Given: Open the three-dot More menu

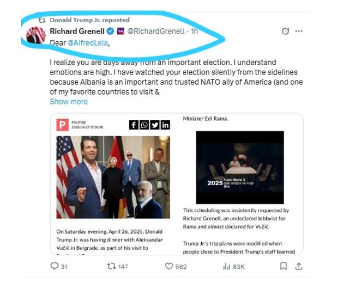Looking at the screenshot, I should (299, 31).
